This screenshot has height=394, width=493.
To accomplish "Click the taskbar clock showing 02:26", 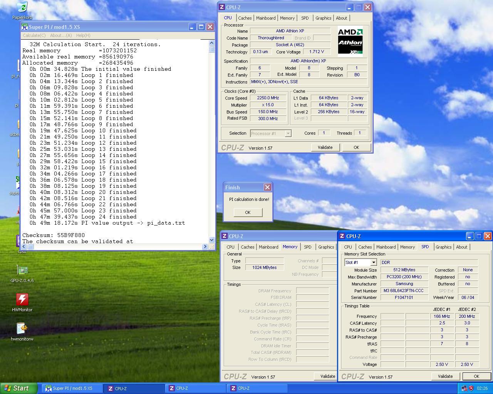I will (x=482, y=388).
